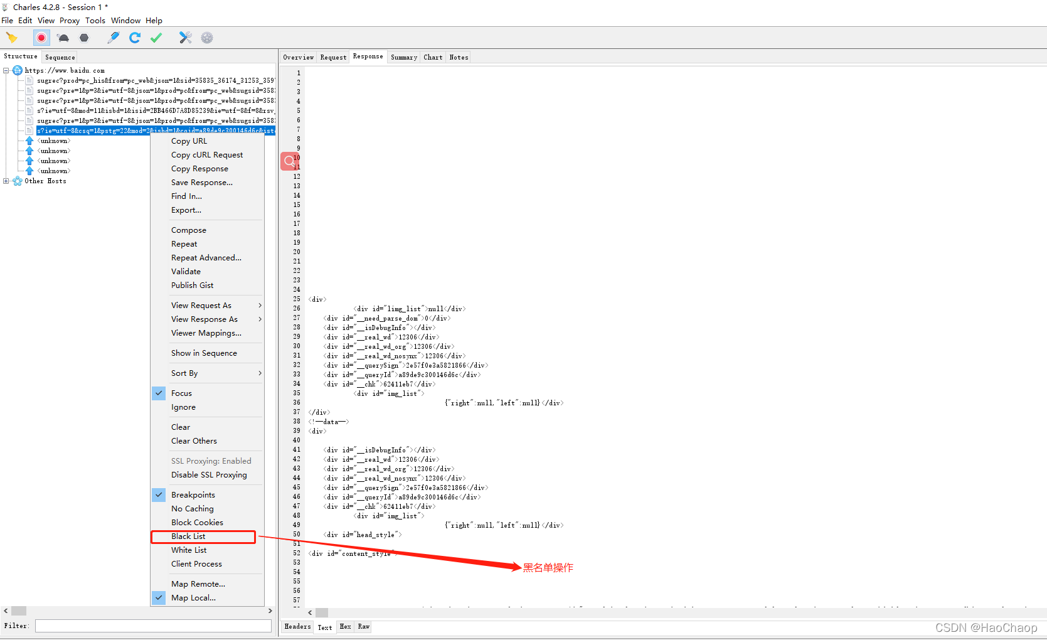Click into the Filter text field

[x=153, y=626]
